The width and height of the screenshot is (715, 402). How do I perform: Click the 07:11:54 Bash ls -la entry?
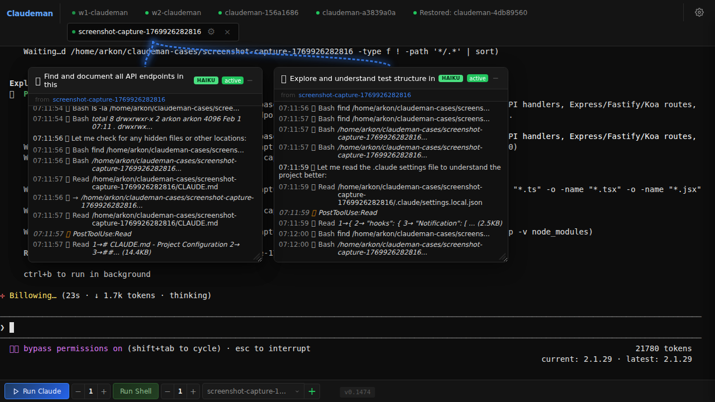[145, 108]
